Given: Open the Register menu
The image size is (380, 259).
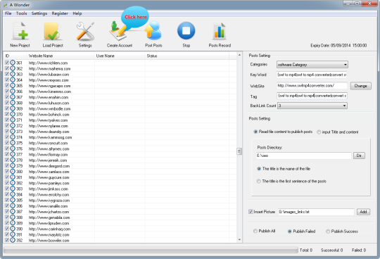Looking at the screenshot, I should [60, 13].
